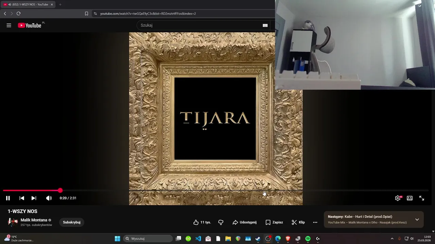
Task: Click the TIJARA album cover video
Action: click(216, 119)
